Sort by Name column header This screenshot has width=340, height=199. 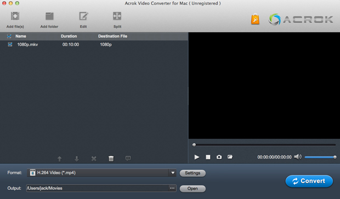point(21,36)
